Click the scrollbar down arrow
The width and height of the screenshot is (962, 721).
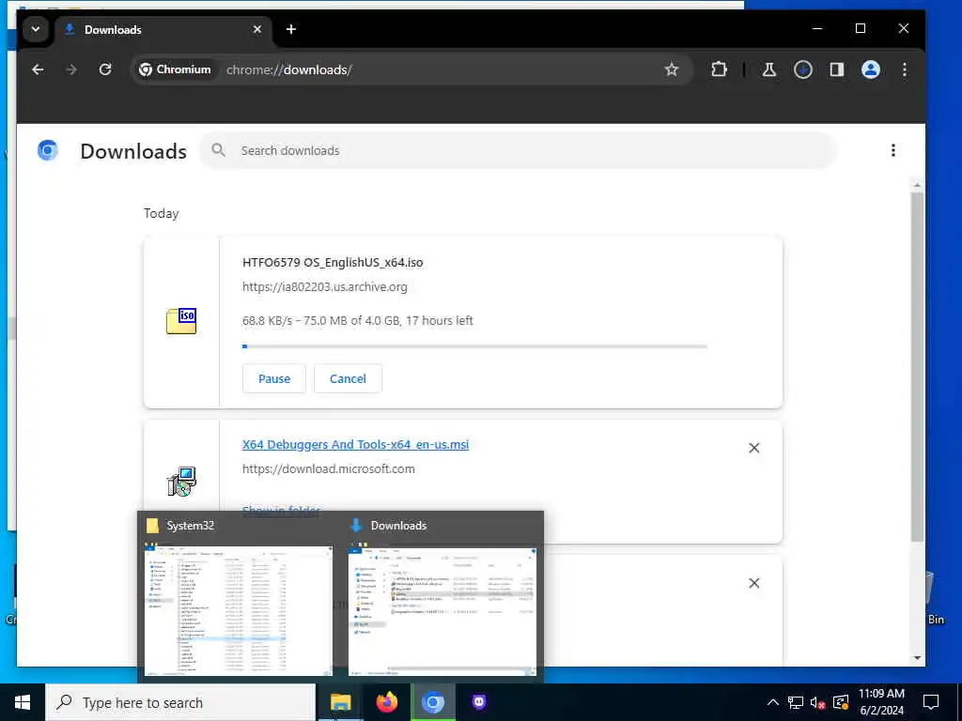tap(917, 658)
